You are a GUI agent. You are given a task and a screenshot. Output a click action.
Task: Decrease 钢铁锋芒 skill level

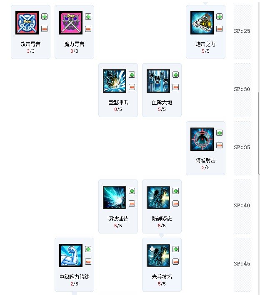point(132,203)
